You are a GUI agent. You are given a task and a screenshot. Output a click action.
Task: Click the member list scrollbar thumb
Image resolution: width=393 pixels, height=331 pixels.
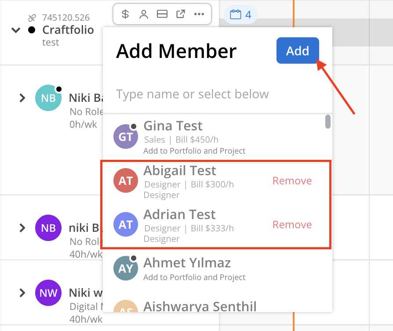click(327, 122)
